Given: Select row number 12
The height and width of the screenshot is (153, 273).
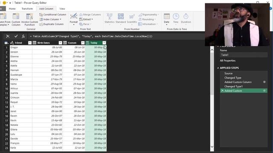Looking at the screenshot, I should pos(7,98).
